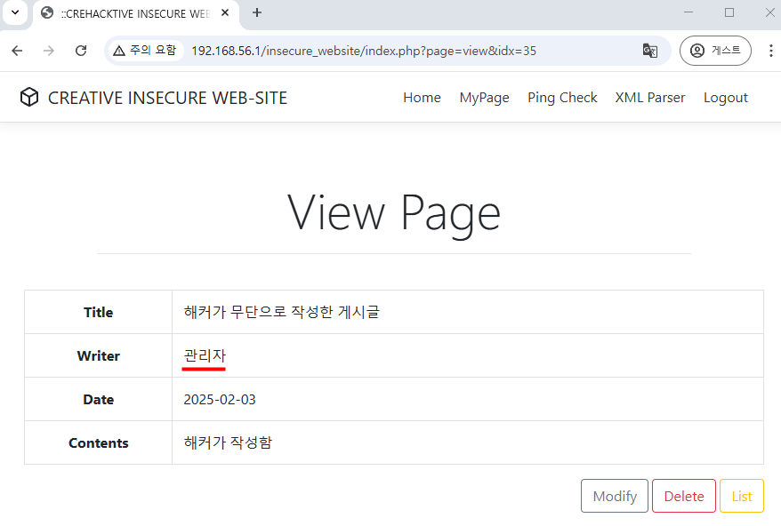Go to Home in navigation

422,98
